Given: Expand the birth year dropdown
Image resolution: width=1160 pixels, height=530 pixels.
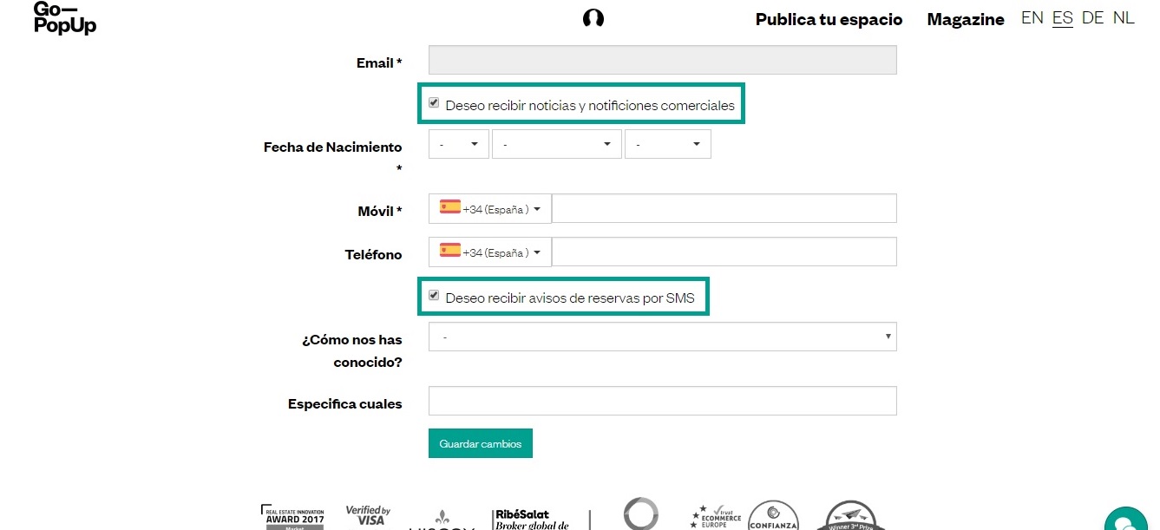Looking at the screenshot, I should (667, 144).
